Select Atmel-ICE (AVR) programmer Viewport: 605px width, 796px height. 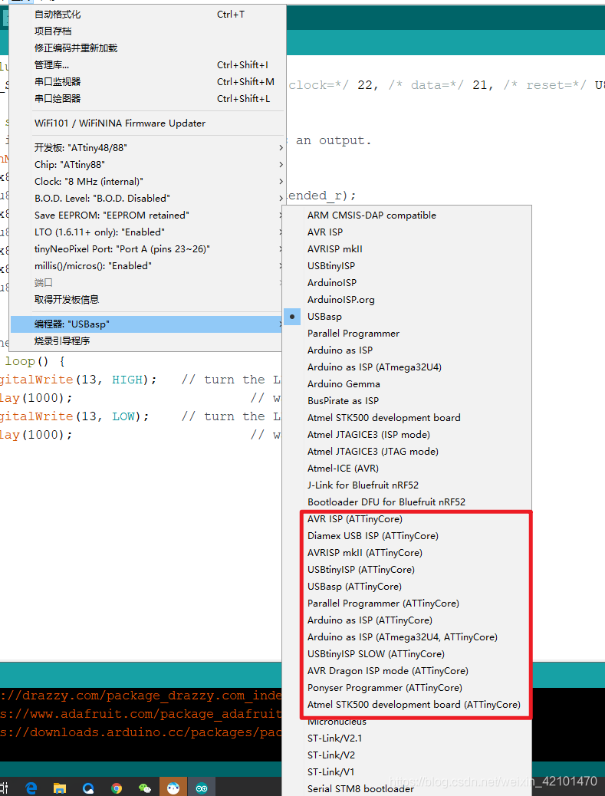point(408,468)
